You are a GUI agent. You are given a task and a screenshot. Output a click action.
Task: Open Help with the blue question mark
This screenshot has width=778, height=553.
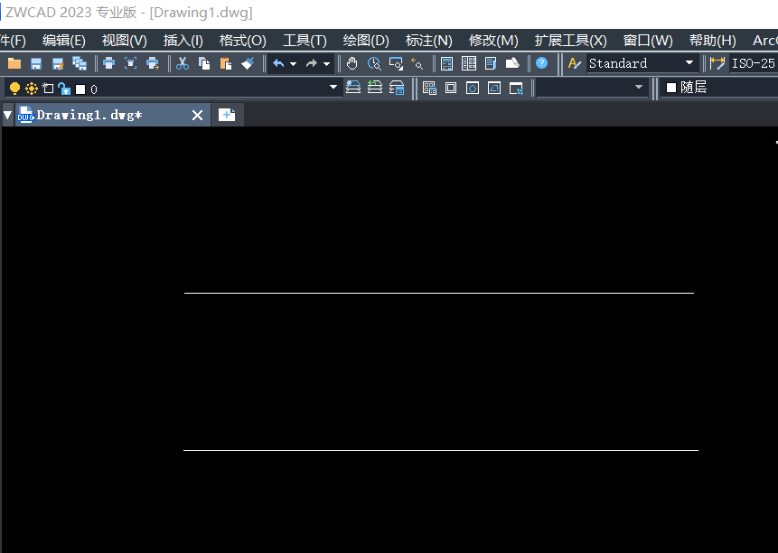coord(542,63)
